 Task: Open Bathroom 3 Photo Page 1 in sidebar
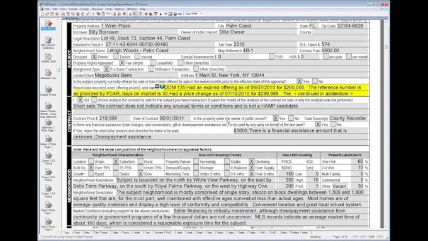48,125
